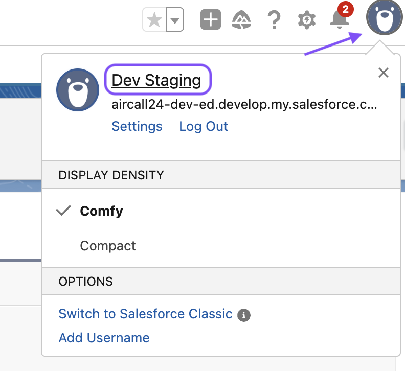Click the info icon beside Salesforce Classic
Screen dimensions: 405x371
tap(244, 315)
